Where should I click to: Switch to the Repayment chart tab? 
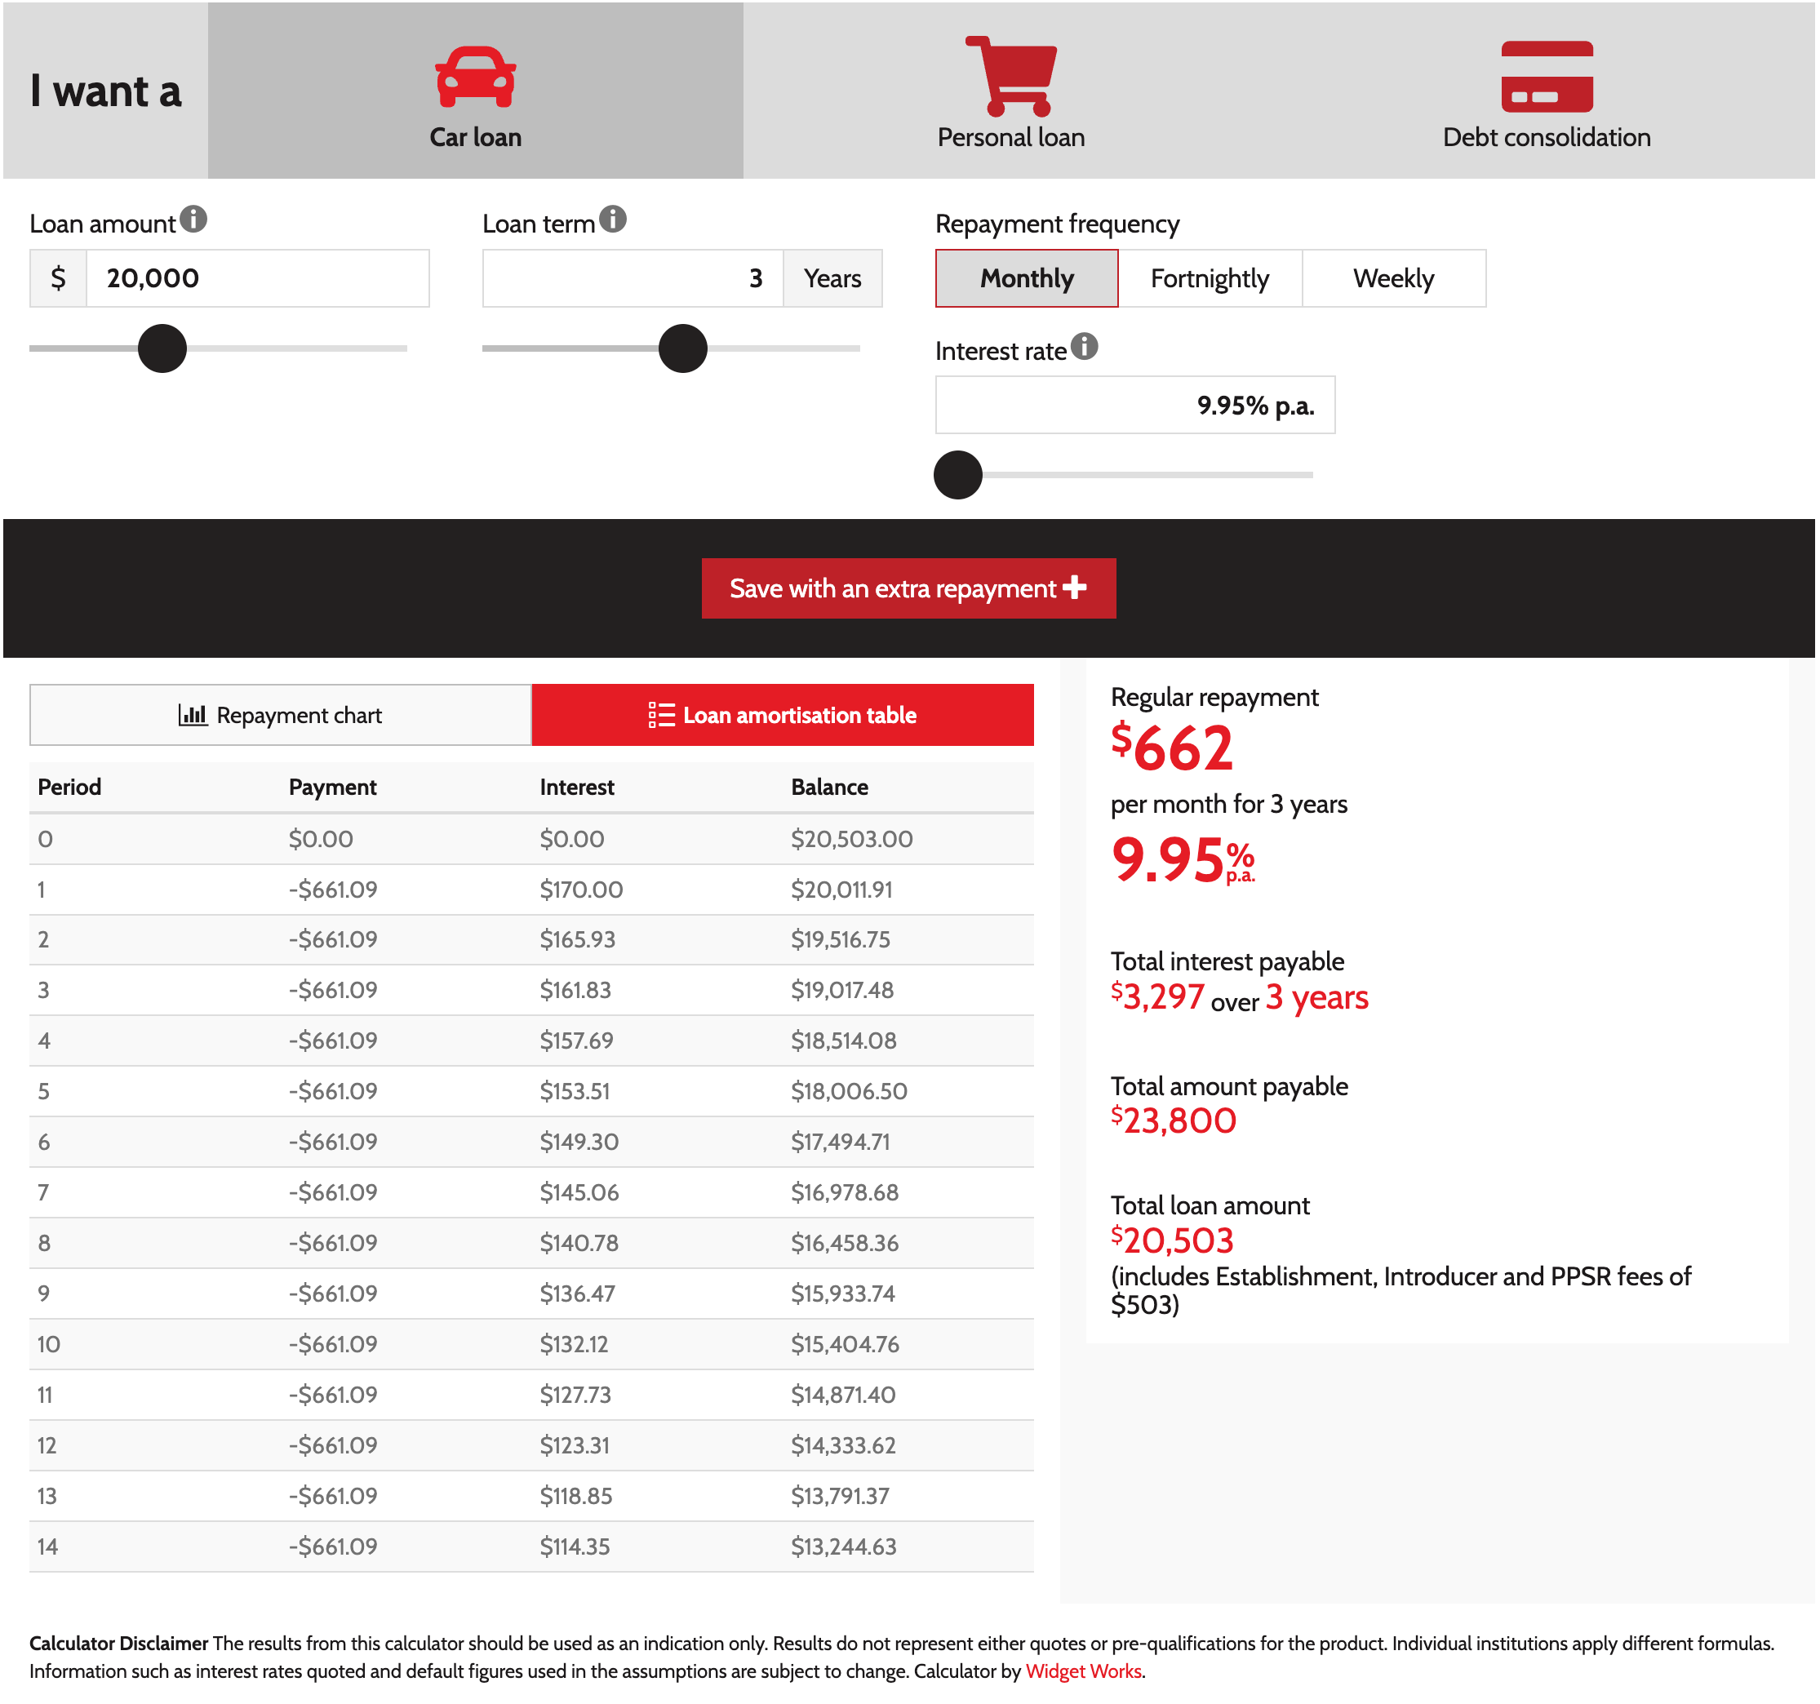click(280, 715)
